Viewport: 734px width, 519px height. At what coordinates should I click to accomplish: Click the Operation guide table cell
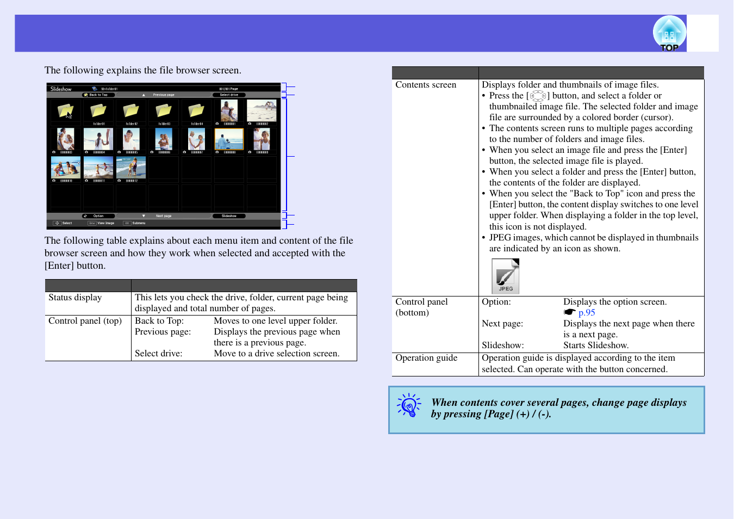click(x=435, y=364)
